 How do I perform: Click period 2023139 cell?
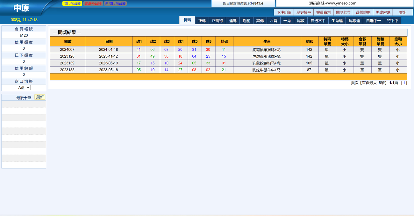pyautogui.click(x=67, y=63)
